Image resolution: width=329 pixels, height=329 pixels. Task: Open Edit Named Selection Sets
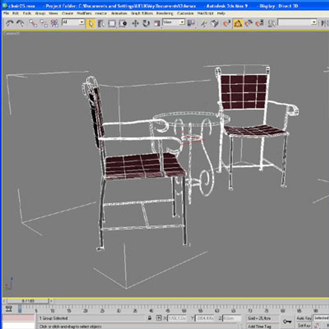(x=272, y=23)
